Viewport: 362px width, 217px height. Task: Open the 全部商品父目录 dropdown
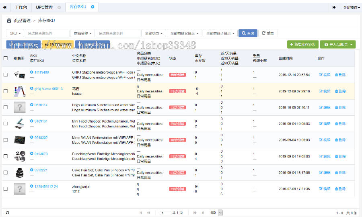(184, 33)
